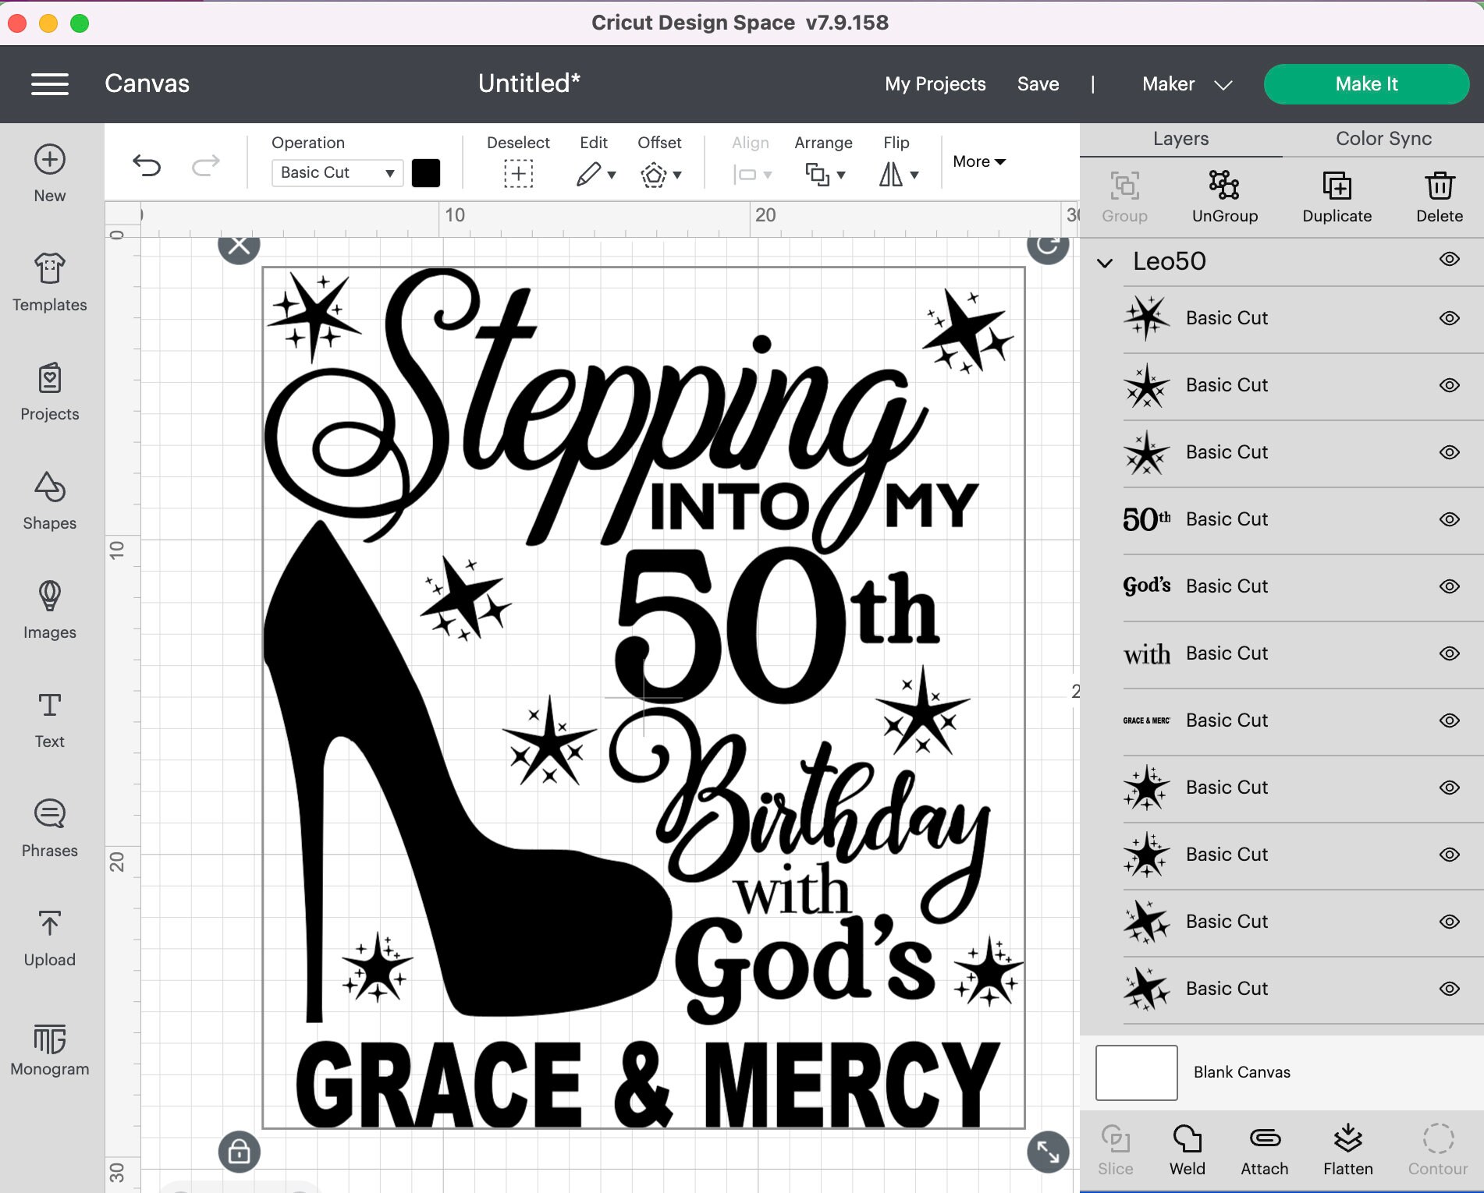Open the Maker machine dropdown
This screenshot has width=1484, height=1193.
[1186, 83]
